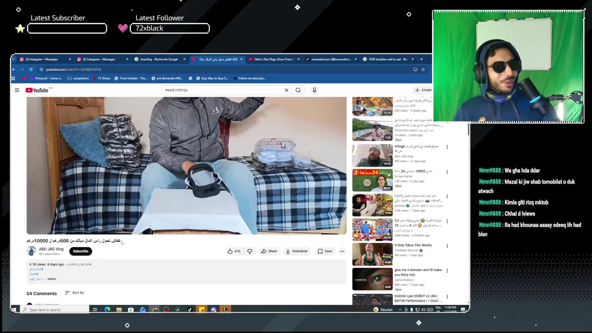The height and width of the screenshot is (333, 592).
Task: Open File Explorer from taskbar
Action: click(119, 310)
